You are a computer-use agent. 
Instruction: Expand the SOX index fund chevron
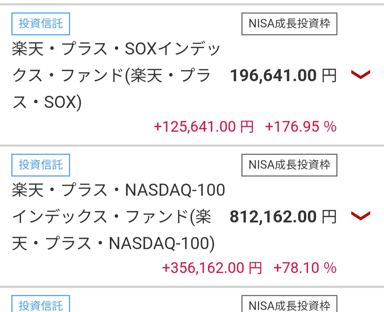coord(361,74)
